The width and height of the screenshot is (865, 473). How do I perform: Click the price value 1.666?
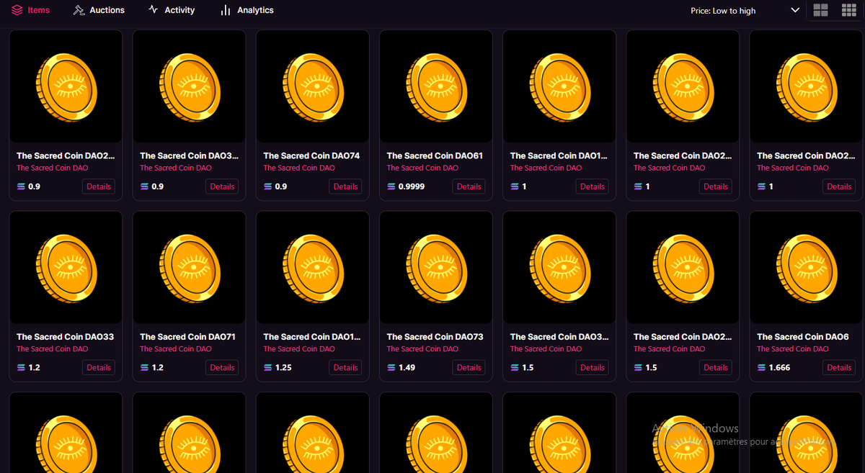(x=779, y=367)
